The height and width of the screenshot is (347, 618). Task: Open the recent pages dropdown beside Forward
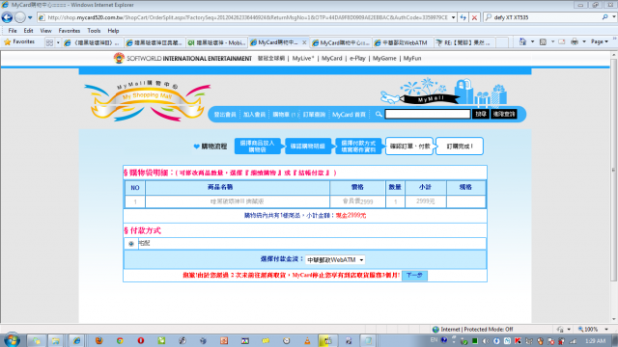click(30, 17)
